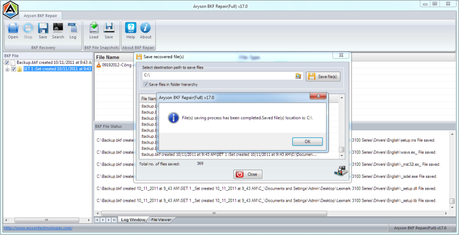Click the down arrow of the log's vertical scrollbar
The width and height of the screenshot is (459, 235).
click(452, 207)
